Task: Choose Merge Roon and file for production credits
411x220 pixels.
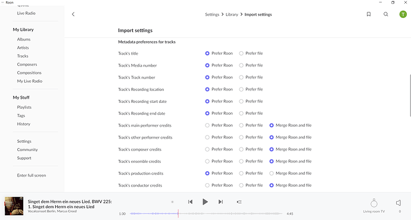Action: click(x=271, y=173)
